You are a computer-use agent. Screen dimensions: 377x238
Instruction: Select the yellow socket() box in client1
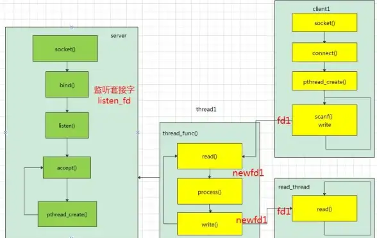pyautogui.click(x=324, y=22)
